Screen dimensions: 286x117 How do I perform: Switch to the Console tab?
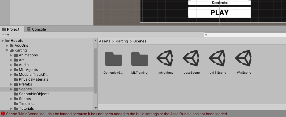click(36, 29)
